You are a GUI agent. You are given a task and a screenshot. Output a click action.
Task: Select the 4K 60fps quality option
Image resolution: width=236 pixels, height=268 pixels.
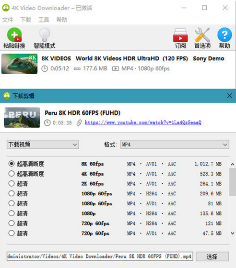[x=12, y=174]
